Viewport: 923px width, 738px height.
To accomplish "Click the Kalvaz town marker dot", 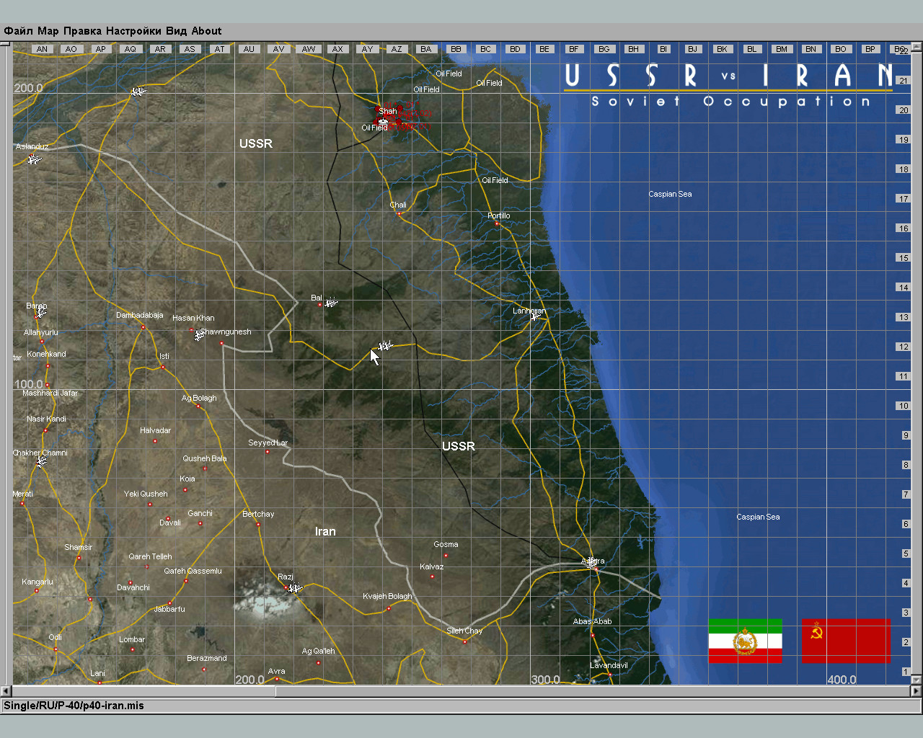I will click(x=433, y=577).
